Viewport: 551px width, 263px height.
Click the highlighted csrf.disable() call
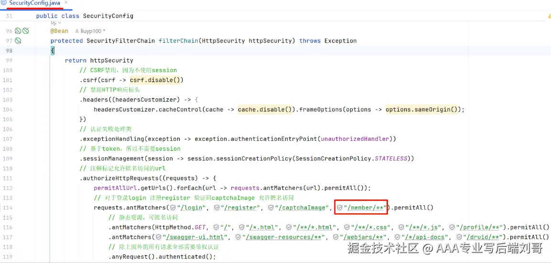coord(155,80)
